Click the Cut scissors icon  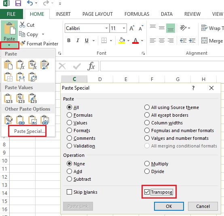pyautogui.click(x=22, y=25)
